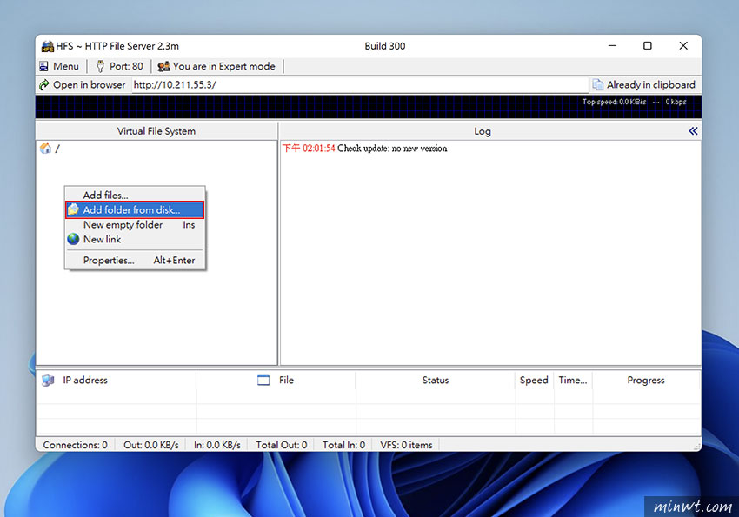Select the home root folder icon
This screenshot has height=517, width=739.
click(45, 149)
